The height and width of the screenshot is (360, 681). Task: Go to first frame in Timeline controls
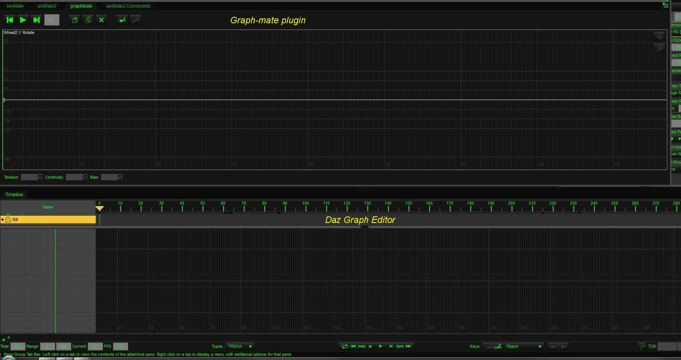pyautogui.click(x=353, y=346)
